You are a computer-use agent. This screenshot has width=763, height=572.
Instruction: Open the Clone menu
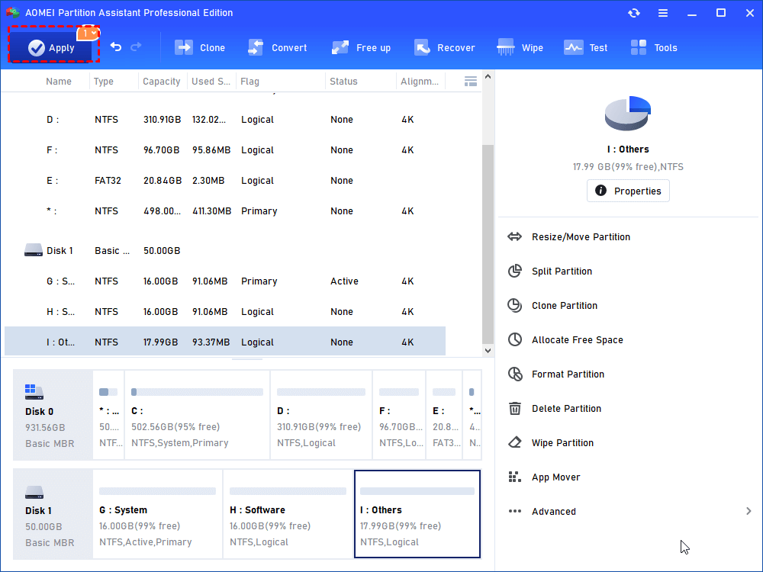(x=200, y=47)
